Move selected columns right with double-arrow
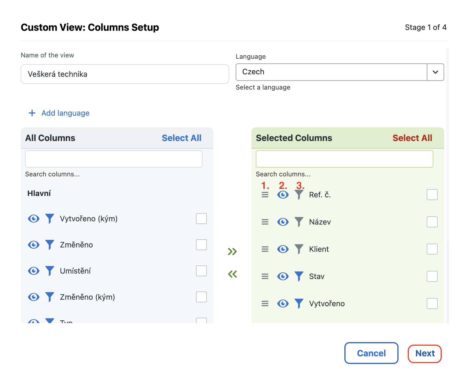This screenshot has height=374, width=467. (x=232, y=252)
